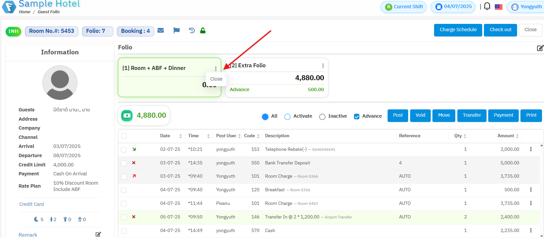544x238 pixels.
Task: Open the notification bell icon
Action: pyautogui.click(x=487, y=6)
